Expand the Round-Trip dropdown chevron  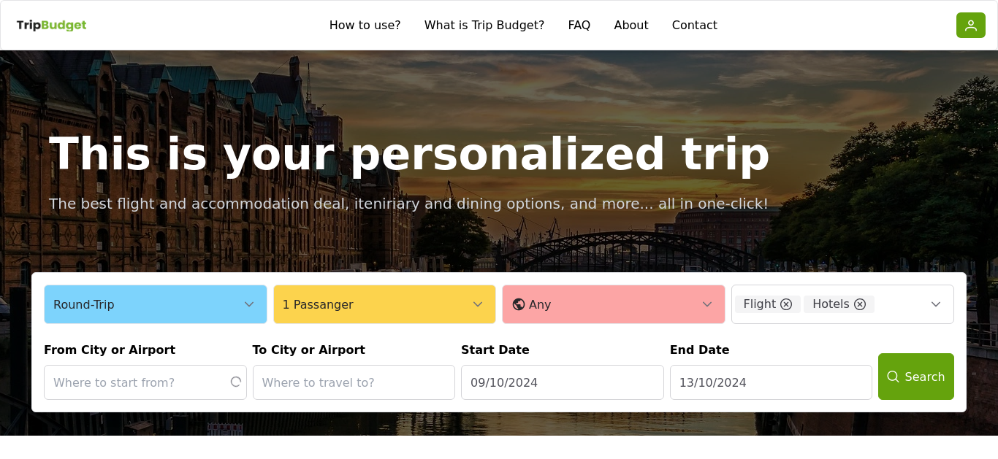[249, 304]
